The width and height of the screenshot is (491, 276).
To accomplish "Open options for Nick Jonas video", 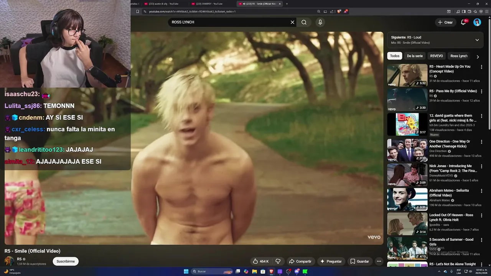I will 481,166.
